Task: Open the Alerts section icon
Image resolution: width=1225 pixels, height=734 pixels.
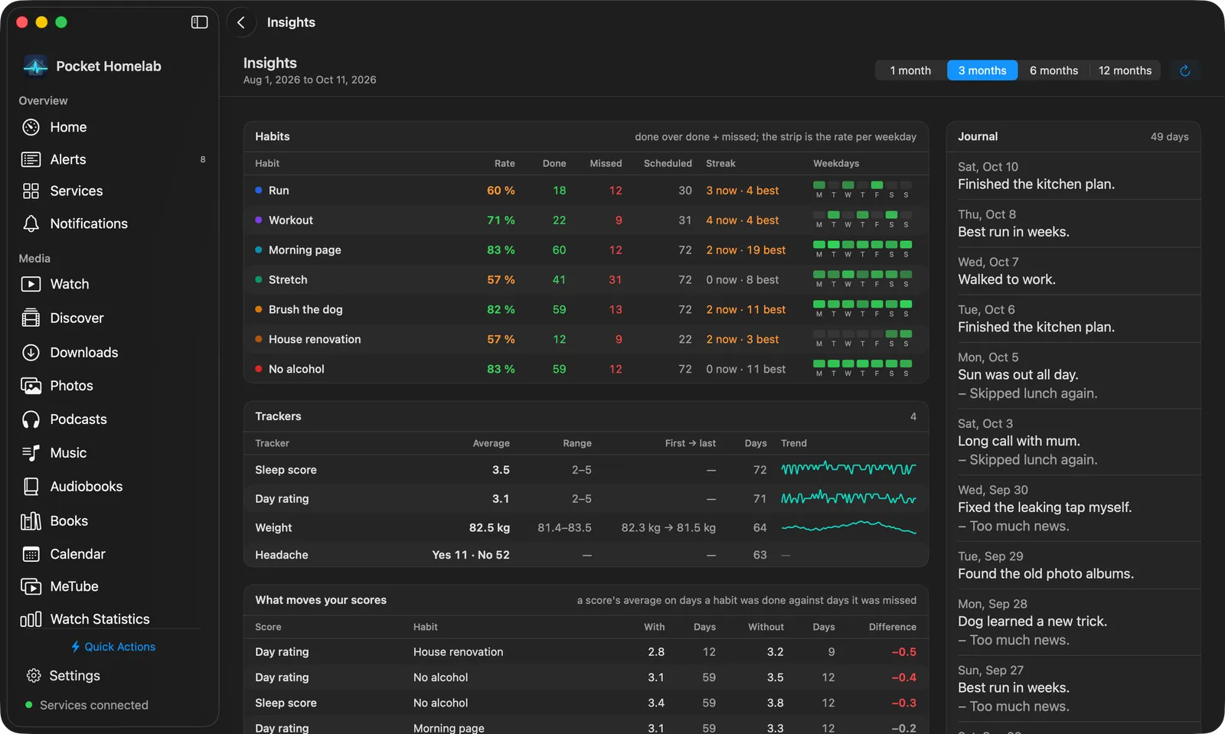Action: [31, 159]
